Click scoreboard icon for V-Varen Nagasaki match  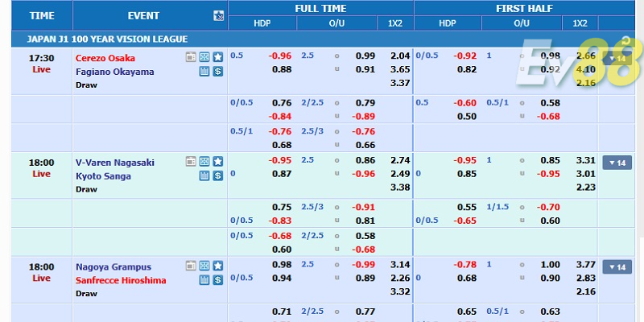(190, 162)
